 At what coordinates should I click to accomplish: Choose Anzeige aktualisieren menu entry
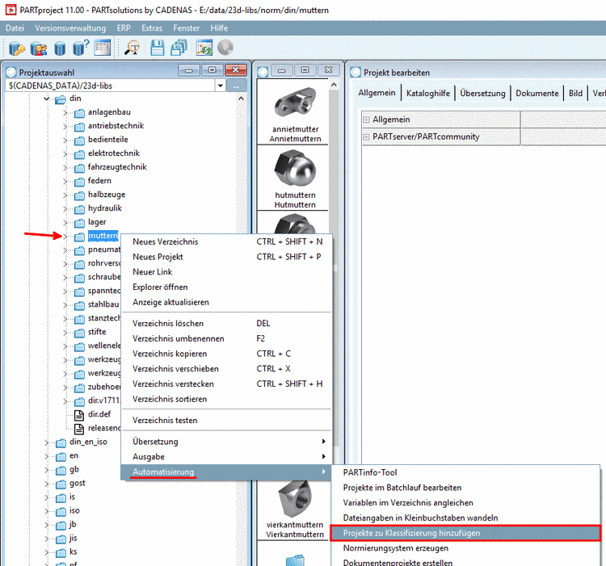[x=227, y=302]
